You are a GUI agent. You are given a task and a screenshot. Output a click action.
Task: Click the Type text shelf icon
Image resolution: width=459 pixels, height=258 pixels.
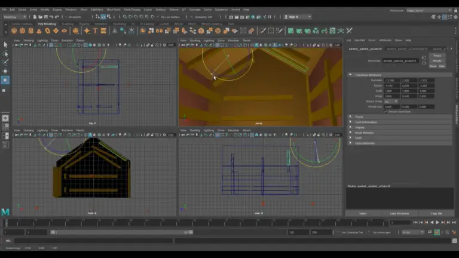pyautogui.click(x=95, y=30)
